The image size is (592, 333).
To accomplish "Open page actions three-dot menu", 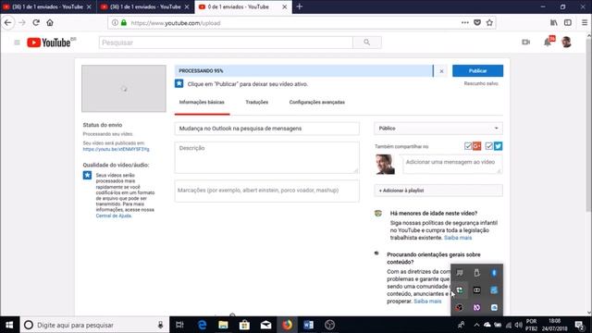I will pos(464,22).
